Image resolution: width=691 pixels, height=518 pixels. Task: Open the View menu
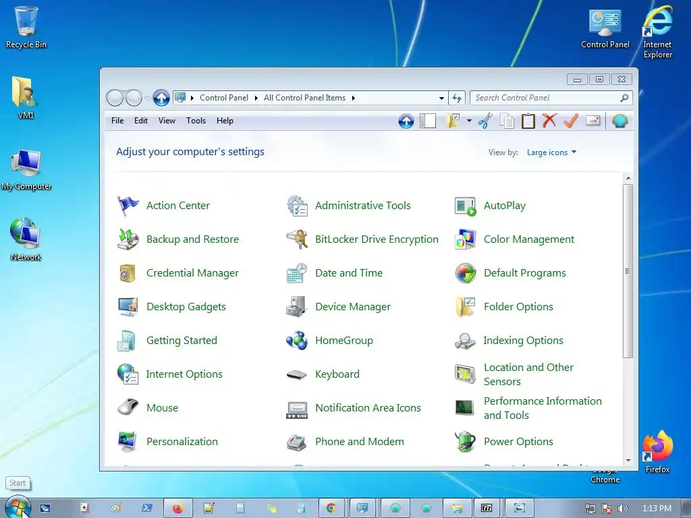coord(167,121)
